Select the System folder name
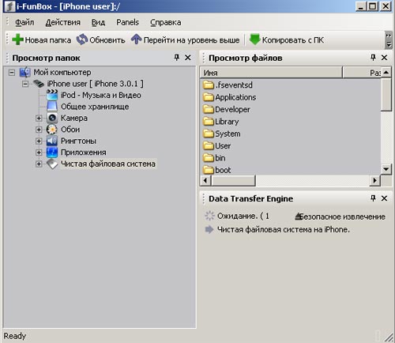This screenshot has height=343, width=395. click(x=228, y=134)
